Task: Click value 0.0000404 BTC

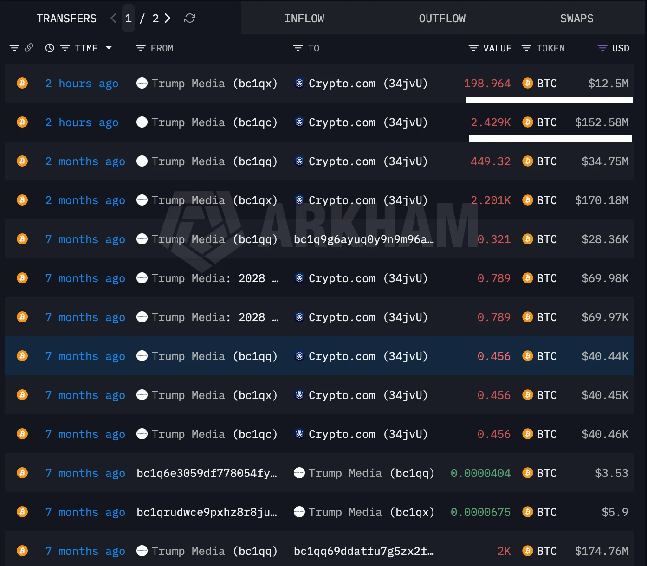Action: pos(480,473)
